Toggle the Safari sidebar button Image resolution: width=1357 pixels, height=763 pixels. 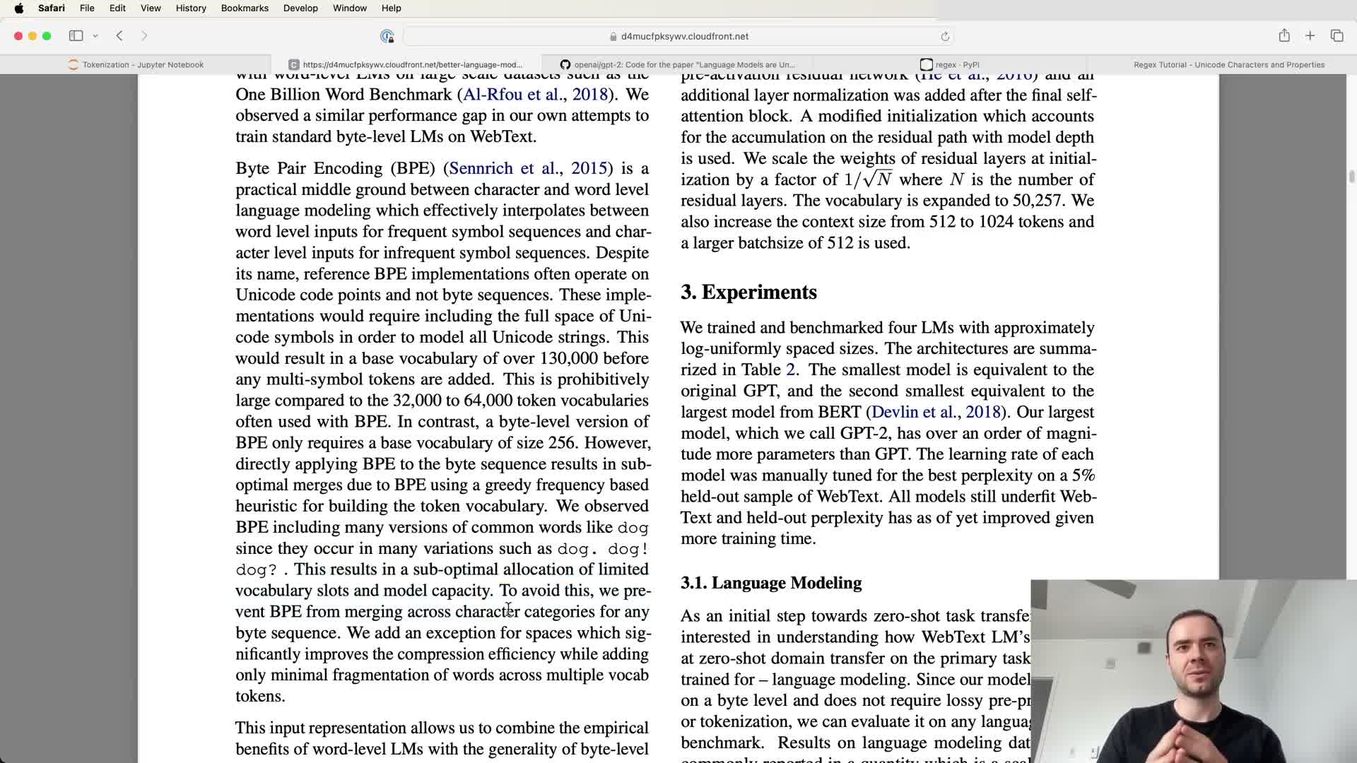click(76, 36)
